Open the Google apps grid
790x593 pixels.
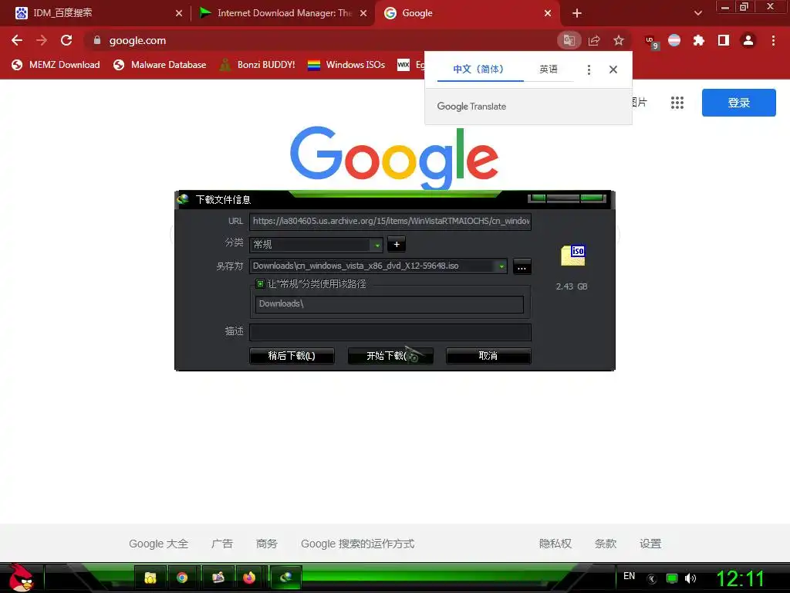click(x=677, y=103)
